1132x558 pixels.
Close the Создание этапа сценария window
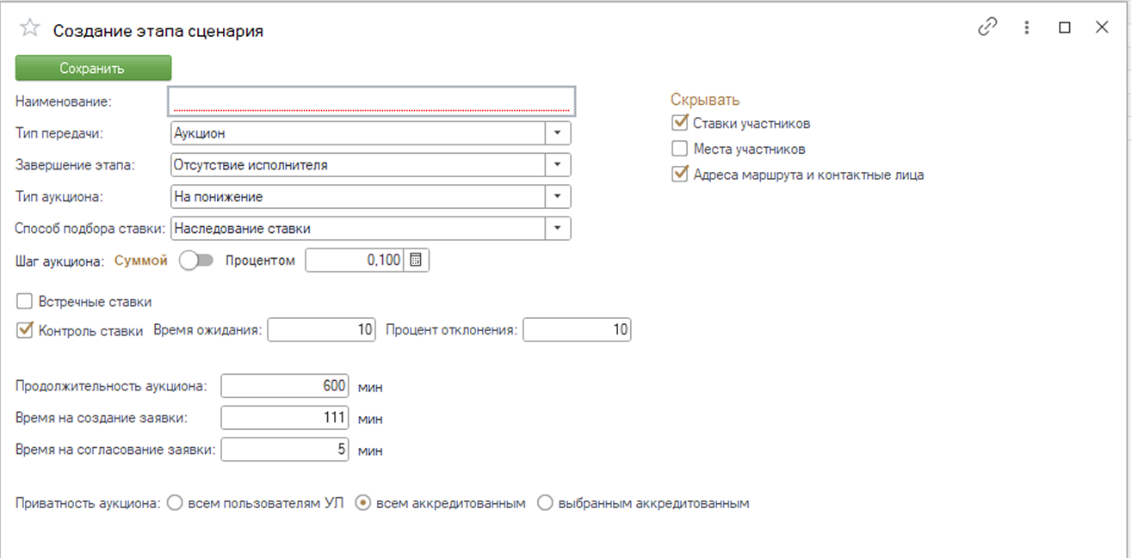tap(1102, 28)
